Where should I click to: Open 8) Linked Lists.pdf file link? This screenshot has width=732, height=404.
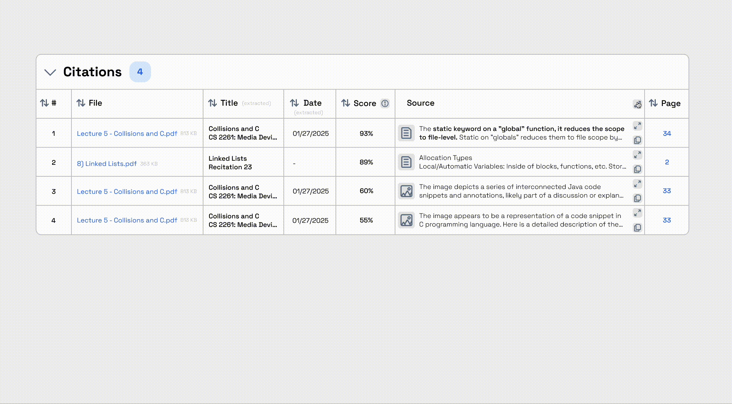107,164
